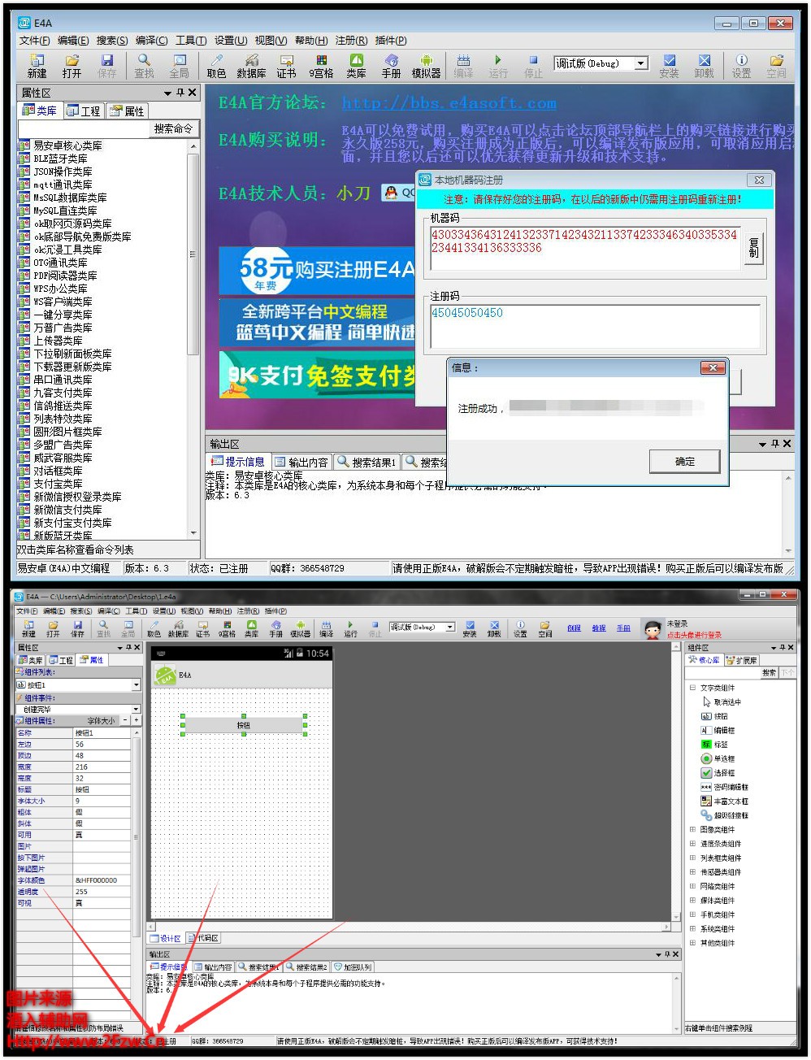
Task: Select 标签 component in 组件区 tree
Action: point(714,745)
